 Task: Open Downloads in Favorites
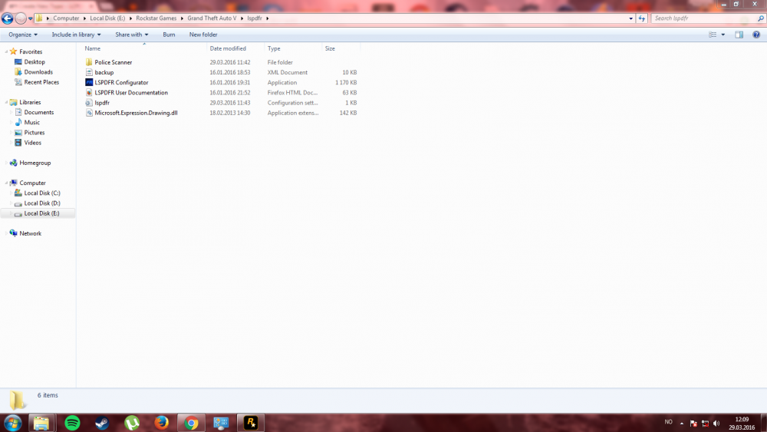38,72
